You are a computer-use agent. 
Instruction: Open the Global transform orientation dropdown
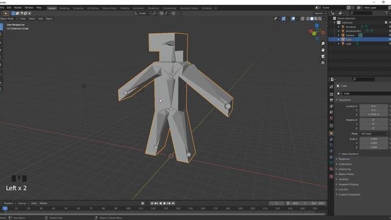tap(142, 13)
